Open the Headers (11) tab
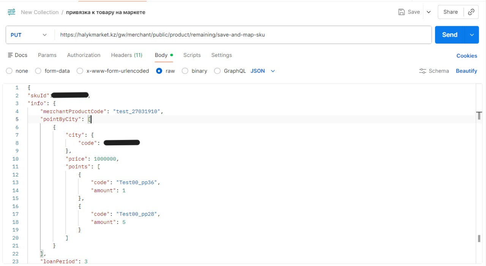This screenshot has height=266, width=486. (x=126, y=55)
